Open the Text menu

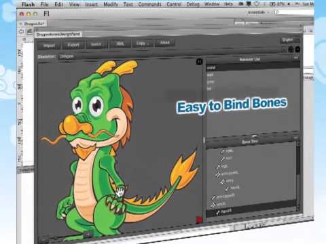click(128, 4)
